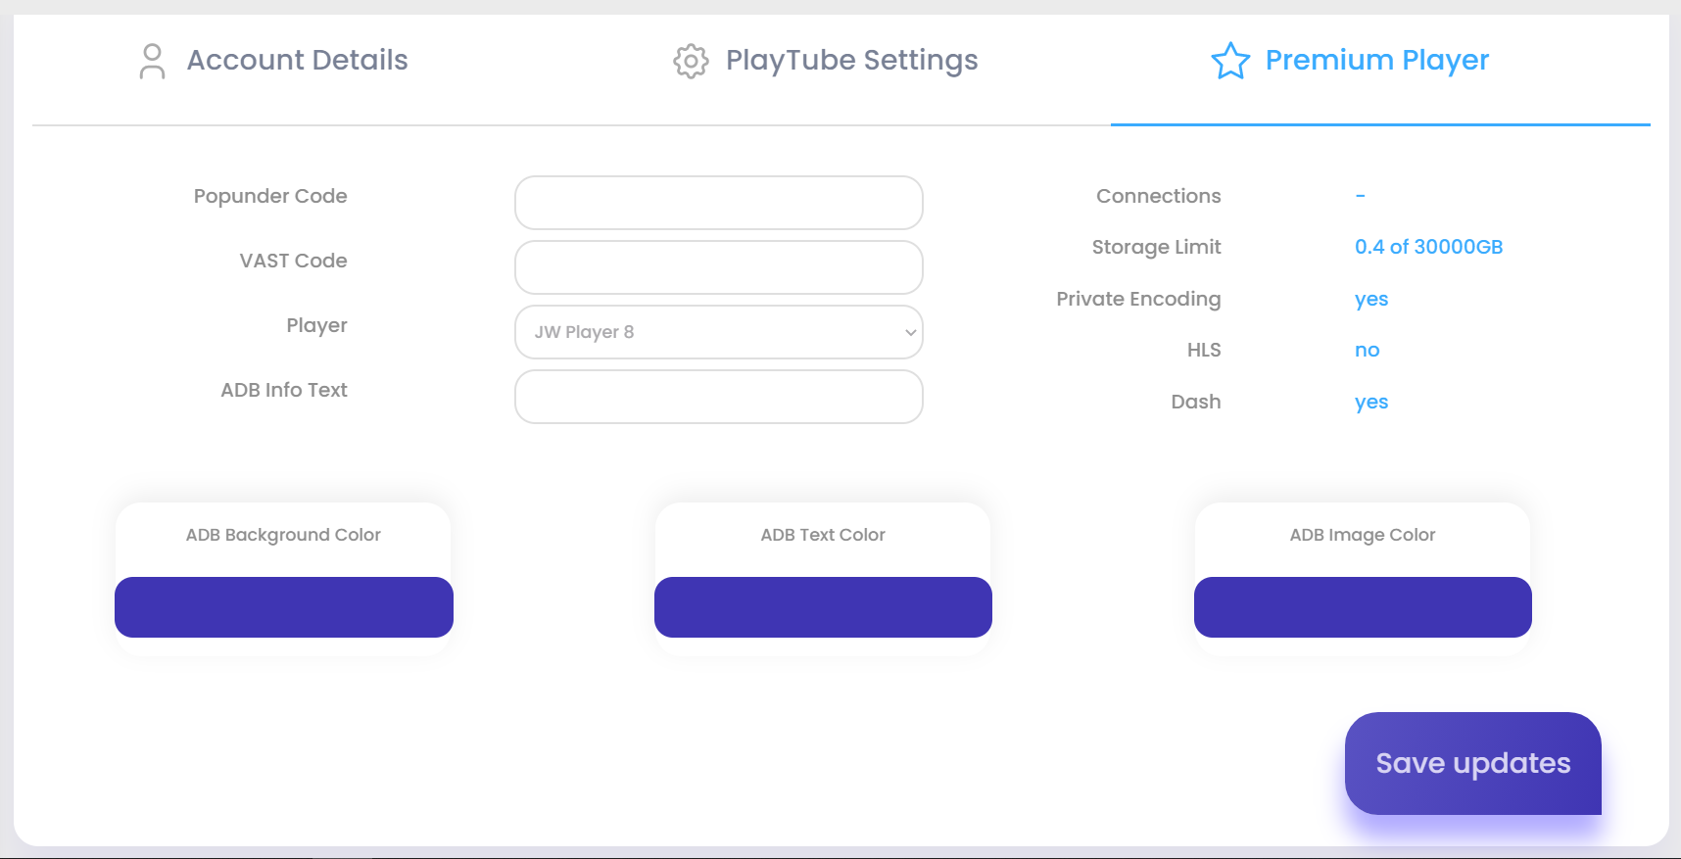Choose the ADB Image Color swatch

[1363, 607]
